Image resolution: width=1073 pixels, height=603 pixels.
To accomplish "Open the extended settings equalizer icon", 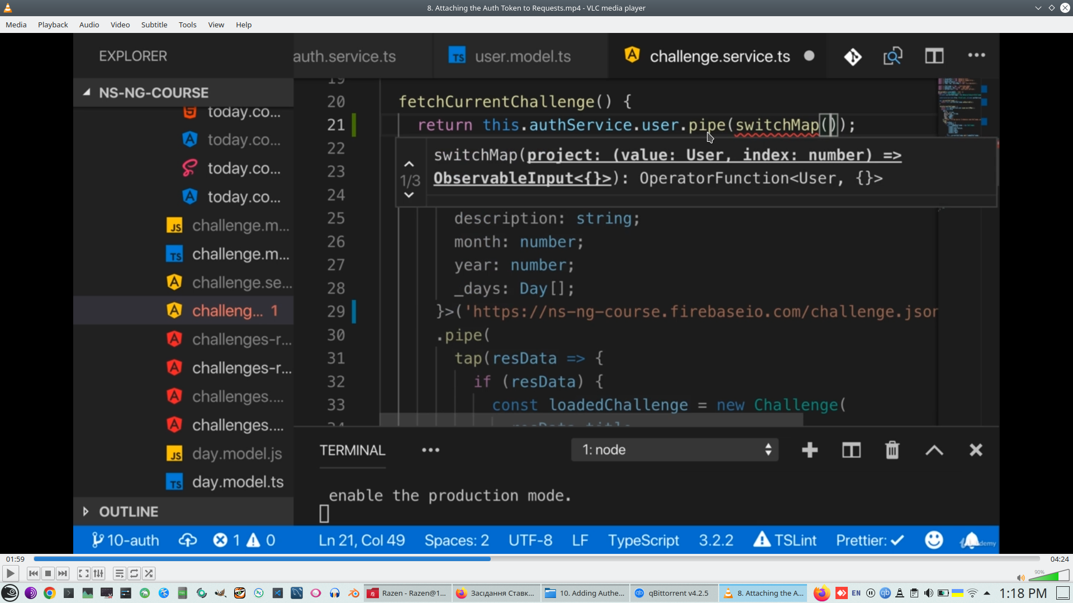I will tap(98, 573).
